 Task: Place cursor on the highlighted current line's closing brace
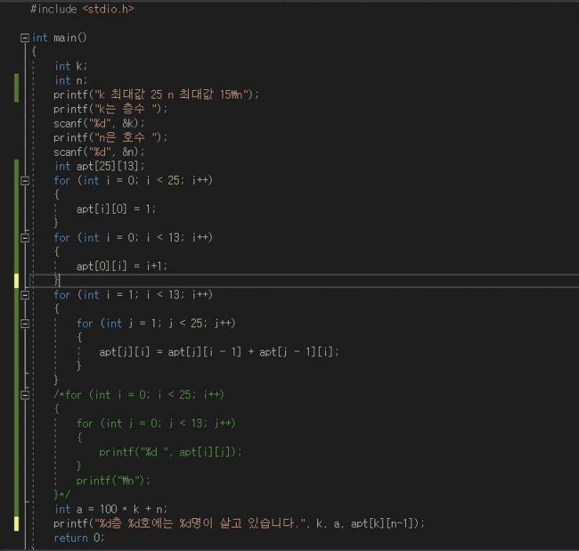pyautogui.click(x=56, y=280)
